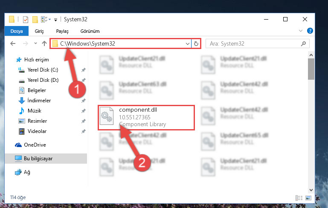Open the Dosya menu tab
328x208 pixels.
[x=17, y=31]
